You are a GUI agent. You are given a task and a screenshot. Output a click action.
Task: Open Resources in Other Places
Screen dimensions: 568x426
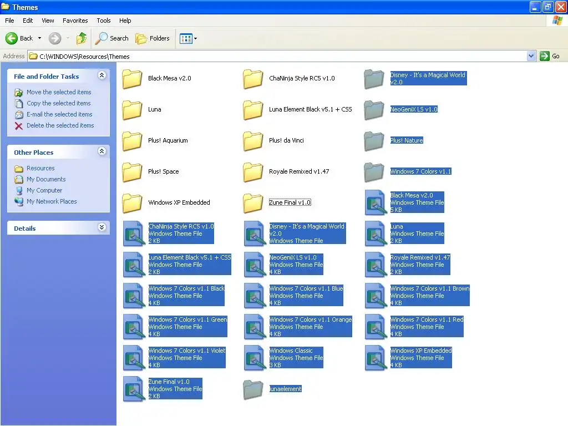pyautogui.click(x=40, y=168)
